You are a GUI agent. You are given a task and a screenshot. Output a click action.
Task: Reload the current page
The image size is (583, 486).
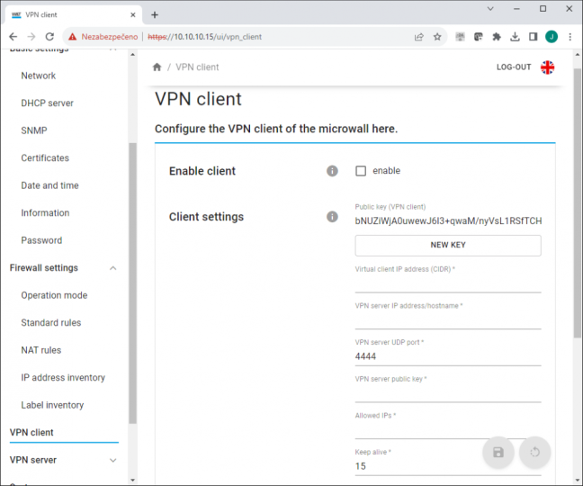click(49, 36)
